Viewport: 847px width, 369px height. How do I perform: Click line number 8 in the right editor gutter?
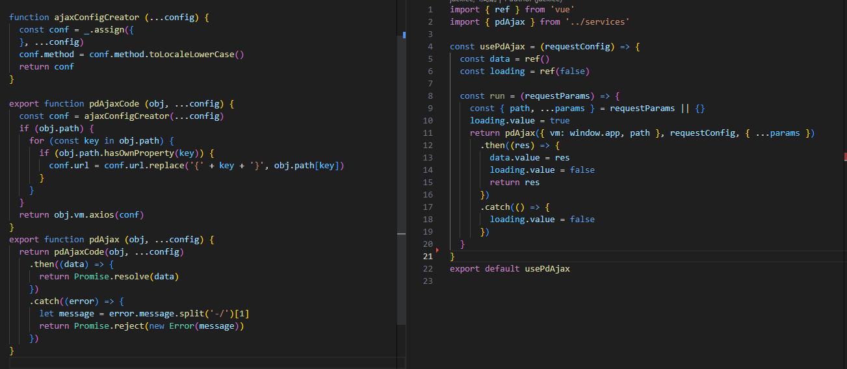click(430, 96)
